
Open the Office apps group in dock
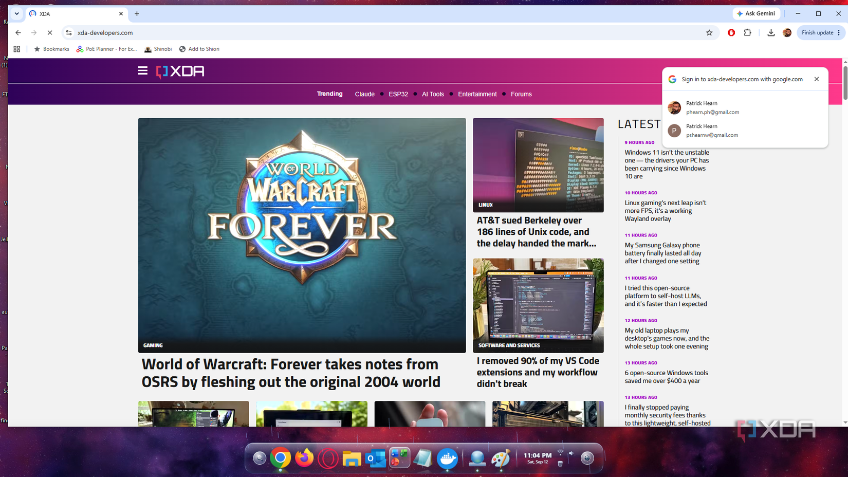click(x=399, y=457)
